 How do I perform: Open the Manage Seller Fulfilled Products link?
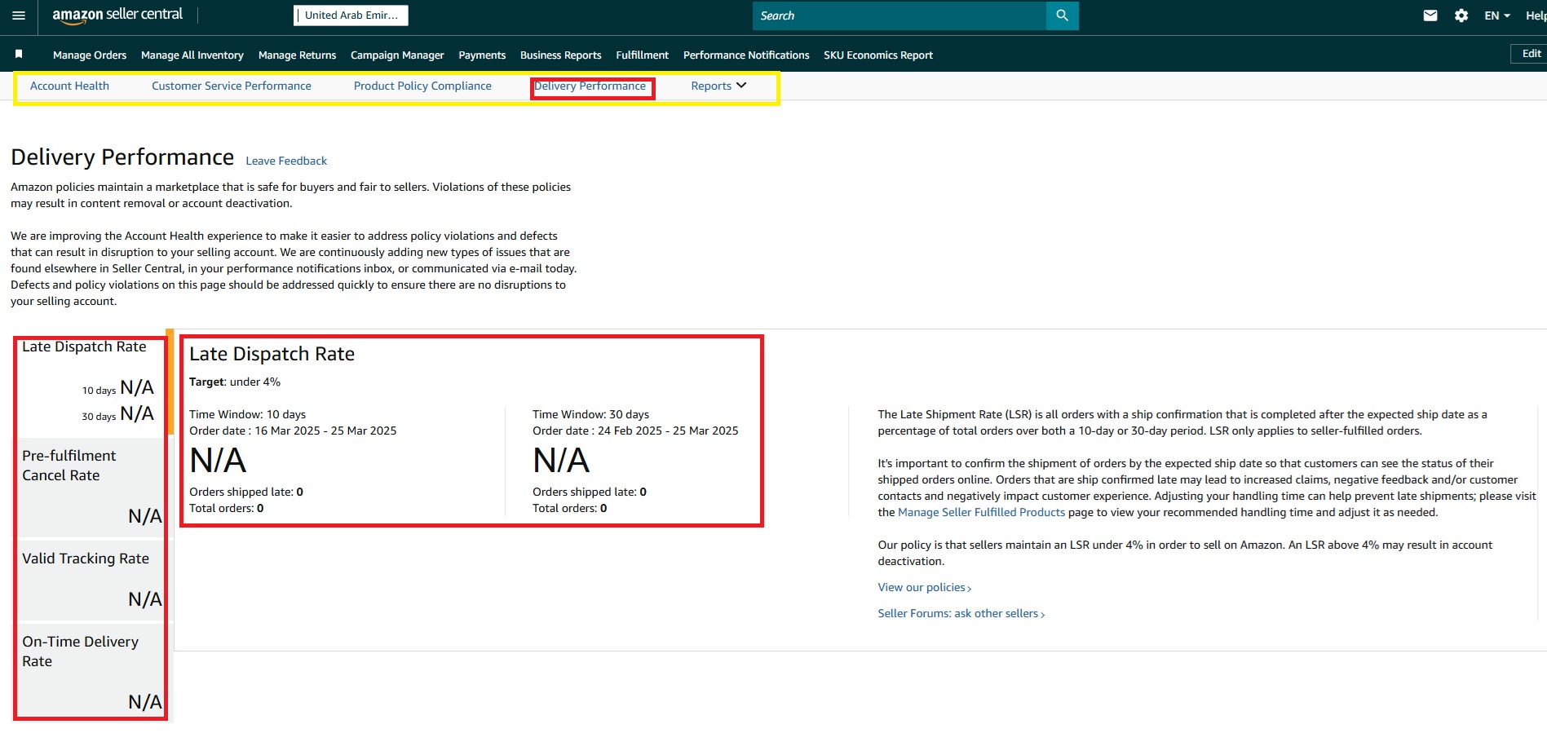pyautogui.click(x=981, y=512)
